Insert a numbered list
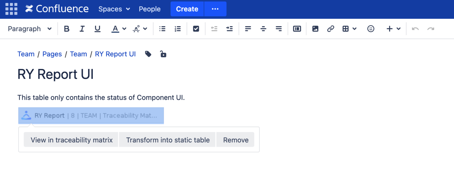Viewport: 454px width, 181px height. coord(178,29)
